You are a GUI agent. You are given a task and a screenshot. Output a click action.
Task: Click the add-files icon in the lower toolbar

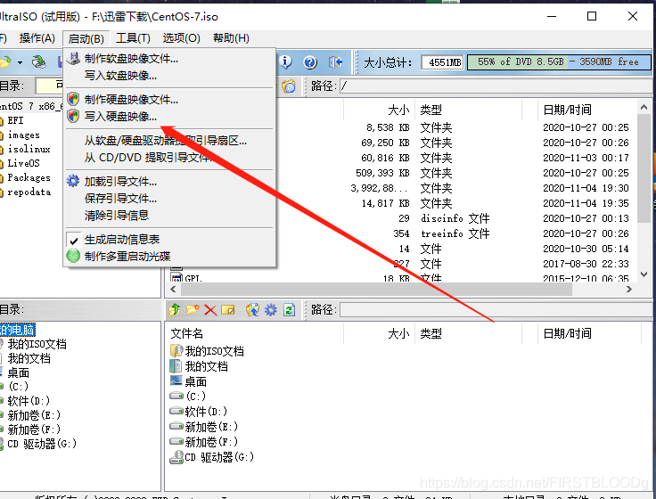252,310
